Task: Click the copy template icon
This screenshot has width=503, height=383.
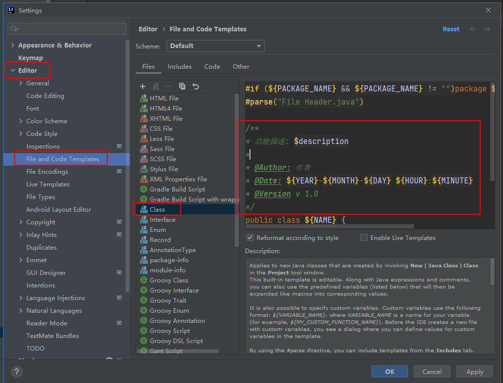Action: tap(182, 86)
